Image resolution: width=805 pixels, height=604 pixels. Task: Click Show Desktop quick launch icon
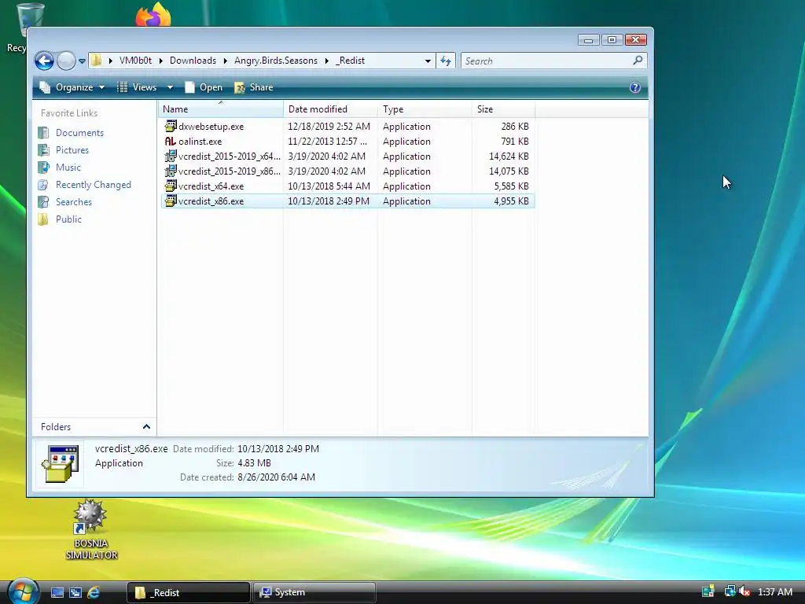click(57, 592)
